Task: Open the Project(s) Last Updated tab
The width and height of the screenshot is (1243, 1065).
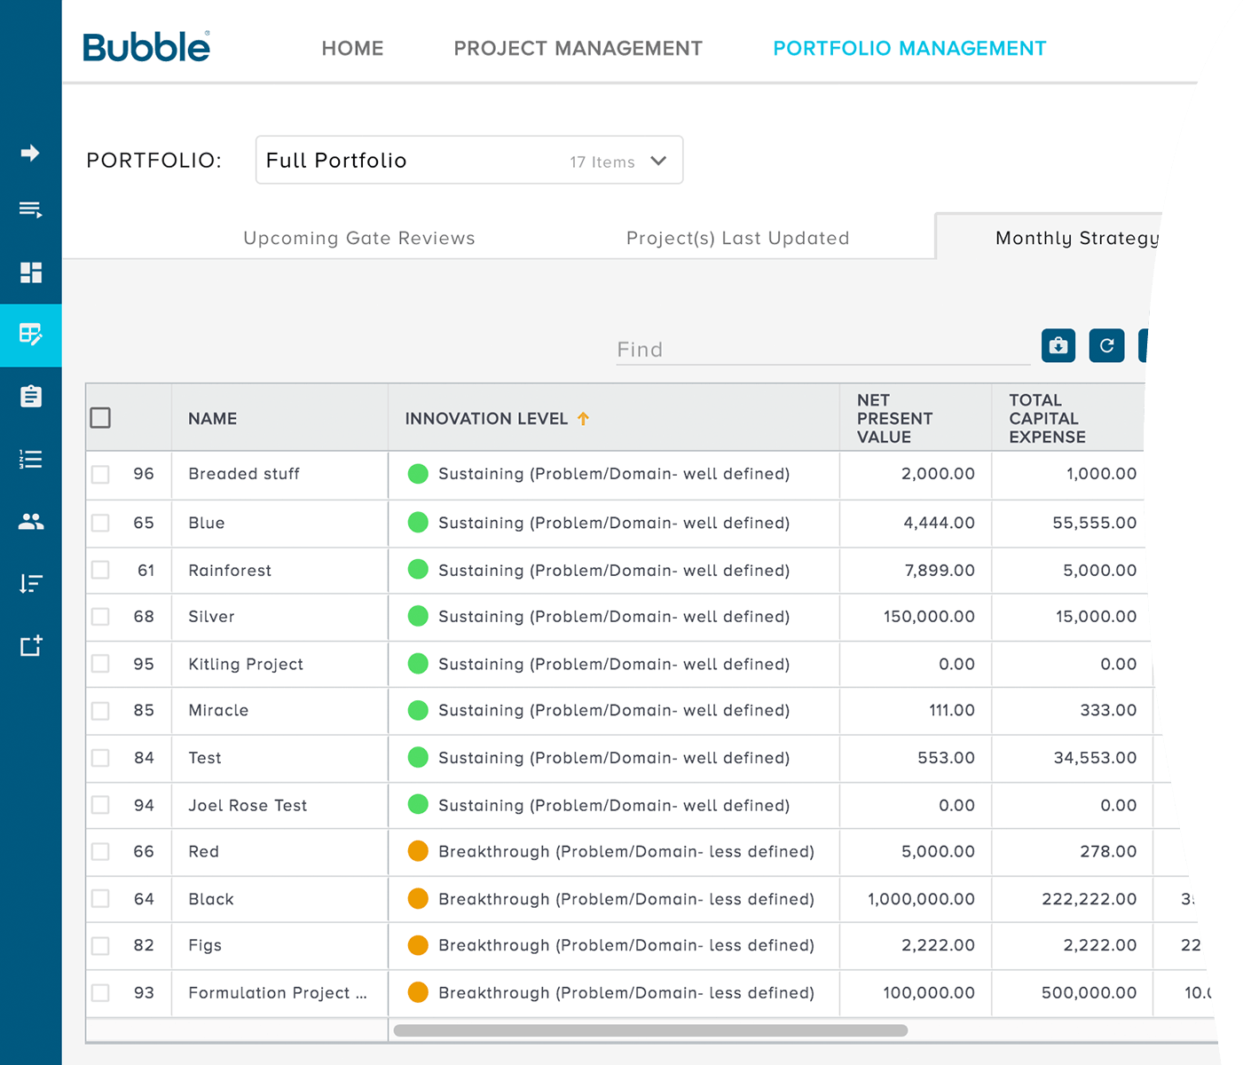Action: coord(737,238)
